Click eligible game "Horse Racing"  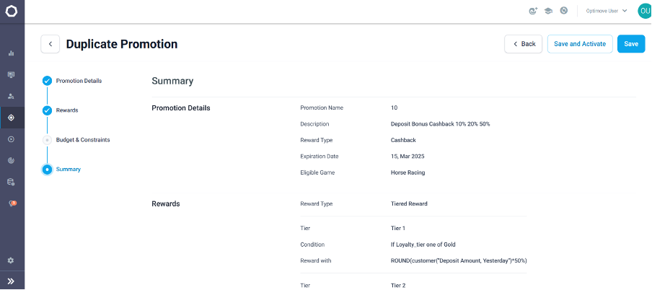click(x=408, y=172)
